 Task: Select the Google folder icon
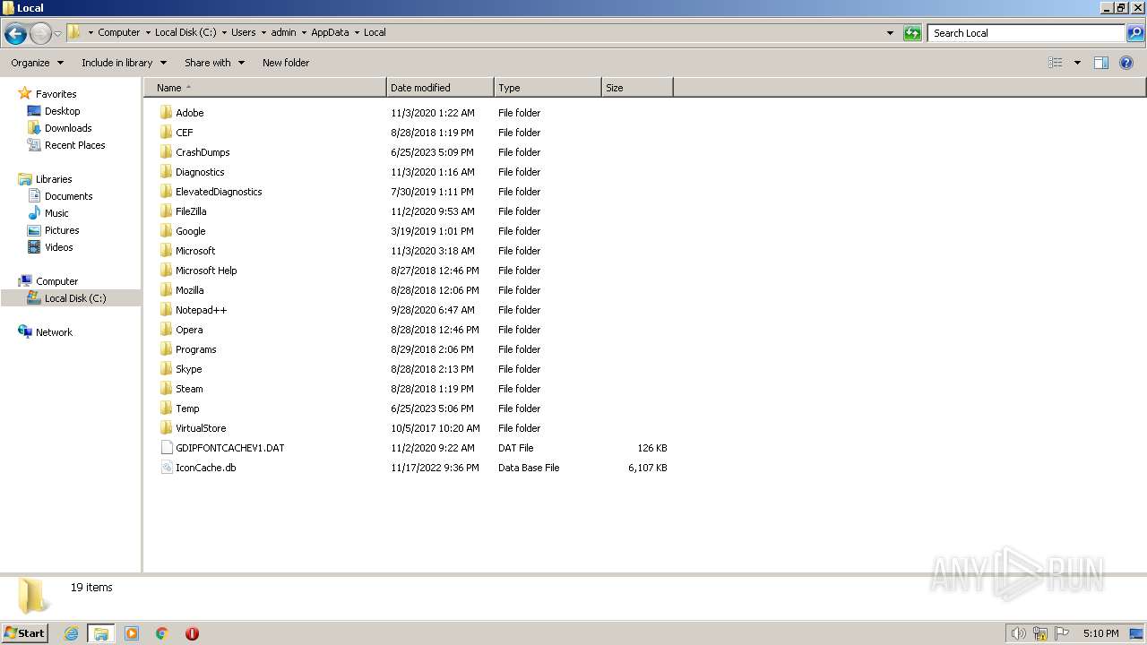[166, 231]
